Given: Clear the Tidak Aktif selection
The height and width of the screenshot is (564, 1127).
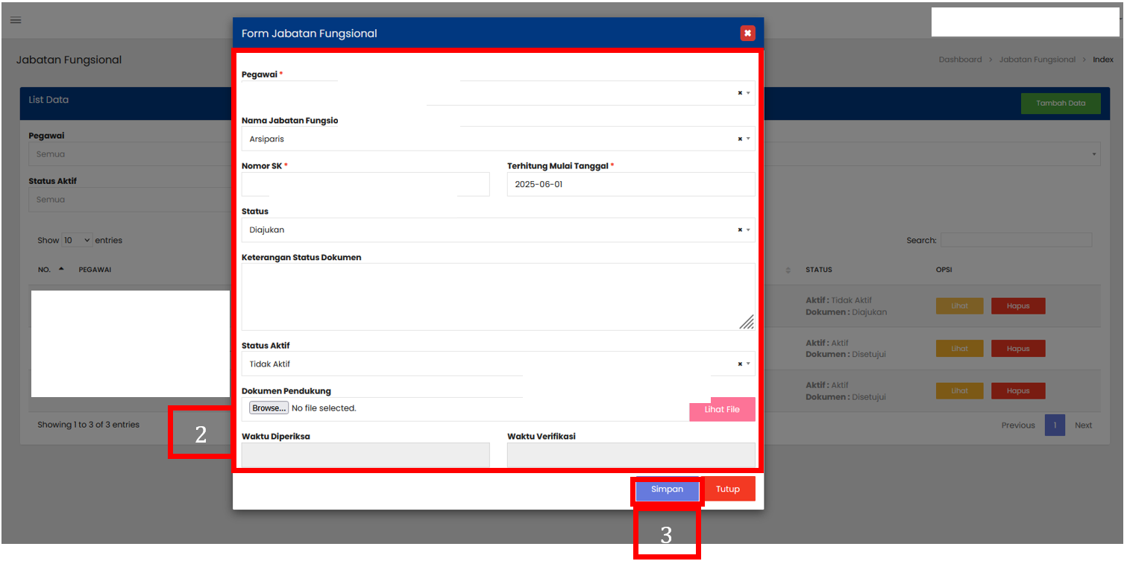Looking at the screenshot, I should [740, 364].
